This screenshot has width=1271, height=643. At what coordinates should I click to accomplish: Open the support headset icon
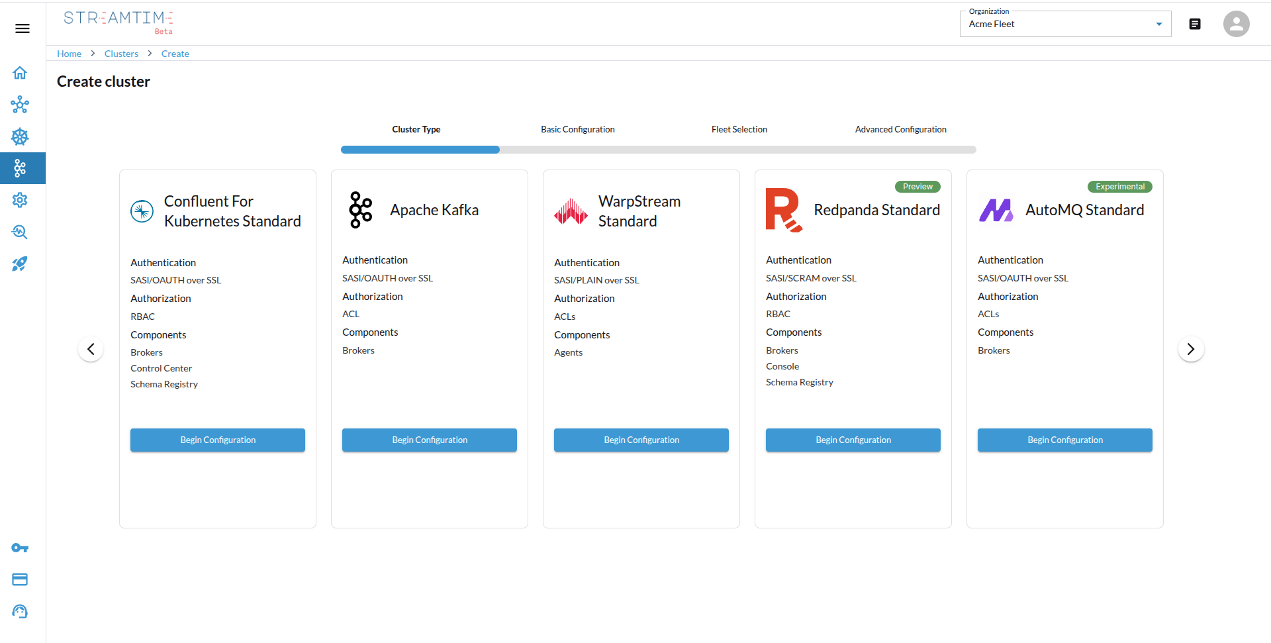20,611
